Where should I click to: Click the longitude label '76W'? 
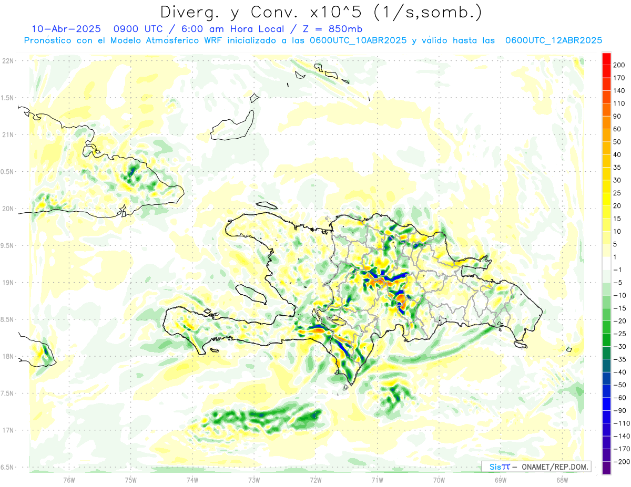[69, 480]
